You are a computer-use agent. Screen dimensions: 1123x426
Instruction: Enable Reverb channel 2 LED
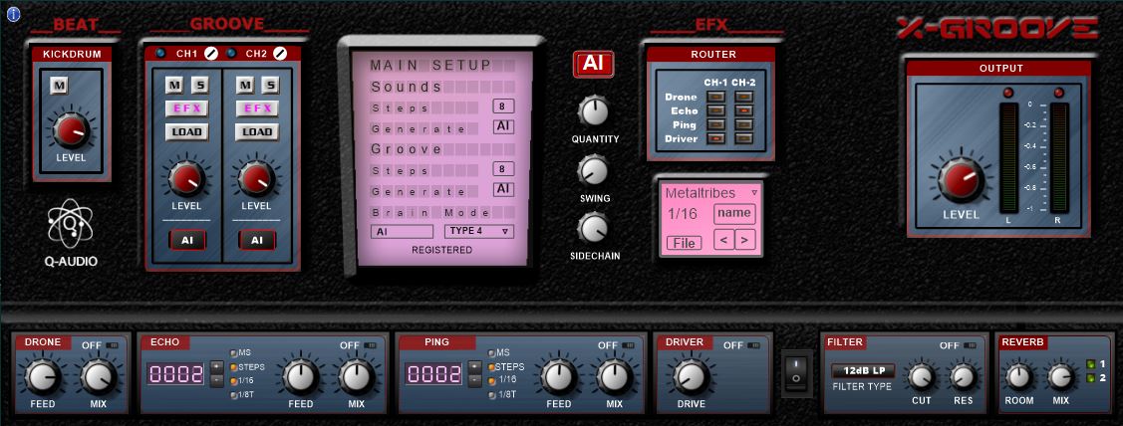click(x=1090, y=378)
